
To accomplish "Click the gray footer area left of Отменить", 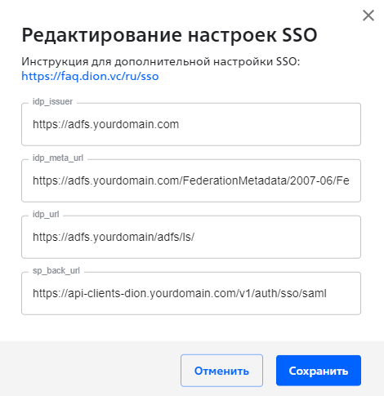I will [90, 369].
